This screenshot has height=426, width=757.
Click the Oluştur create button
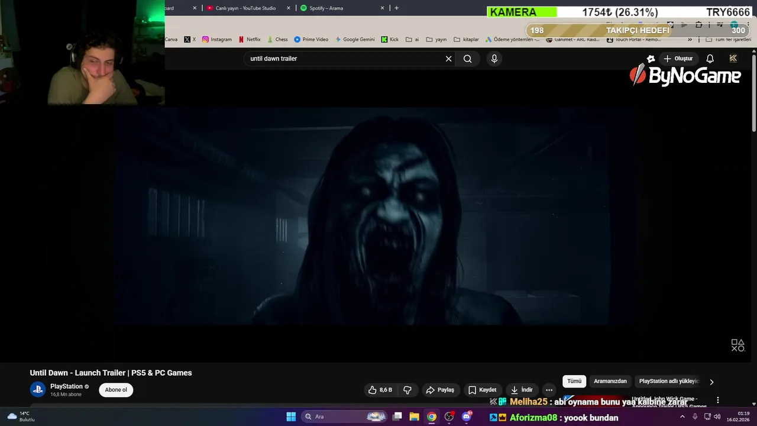[x=678, y=59]
